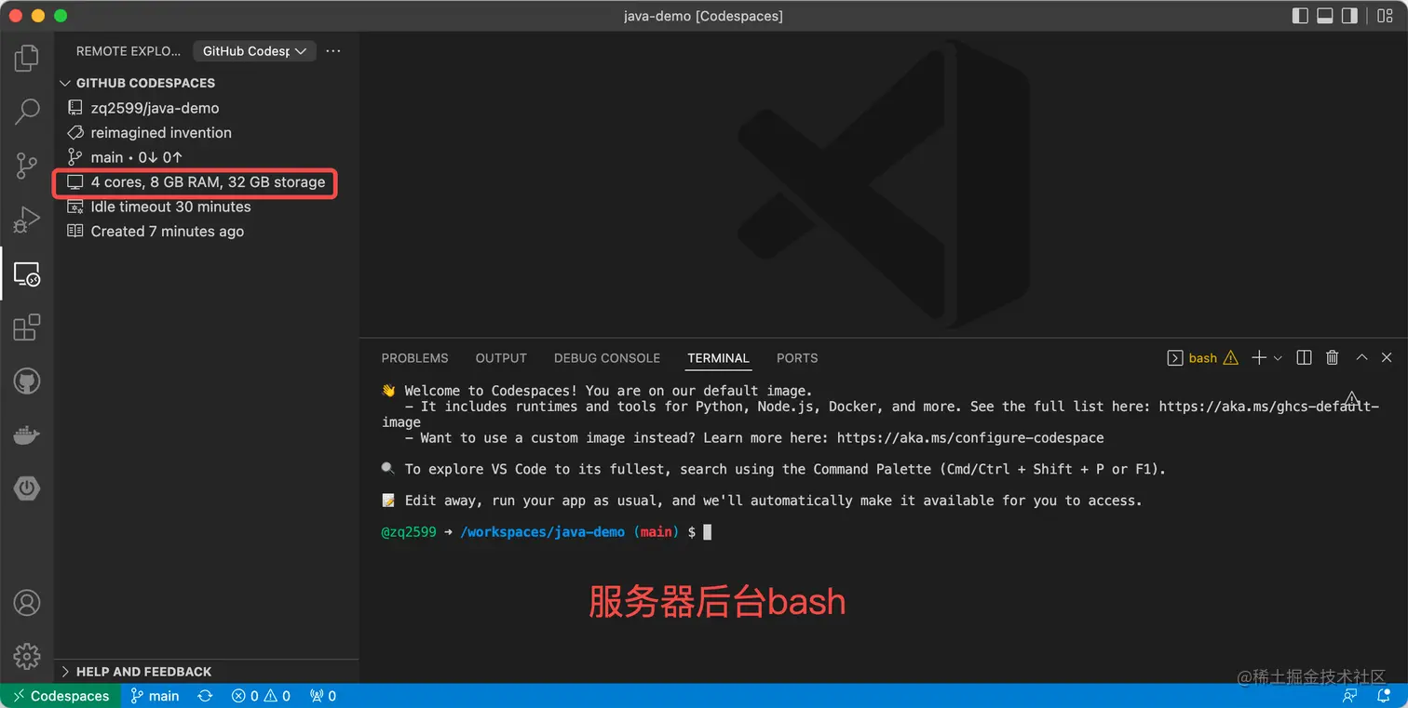Open feedback icon in status bar
The height and width of the screenshot is (708, 1408).
[1350, 696]
